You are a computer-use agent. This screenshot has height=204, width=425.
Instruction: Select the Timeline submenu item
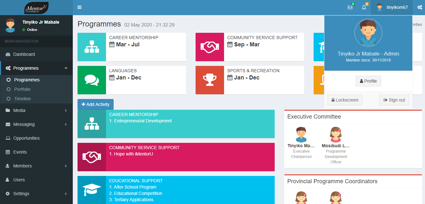point(22,99)
